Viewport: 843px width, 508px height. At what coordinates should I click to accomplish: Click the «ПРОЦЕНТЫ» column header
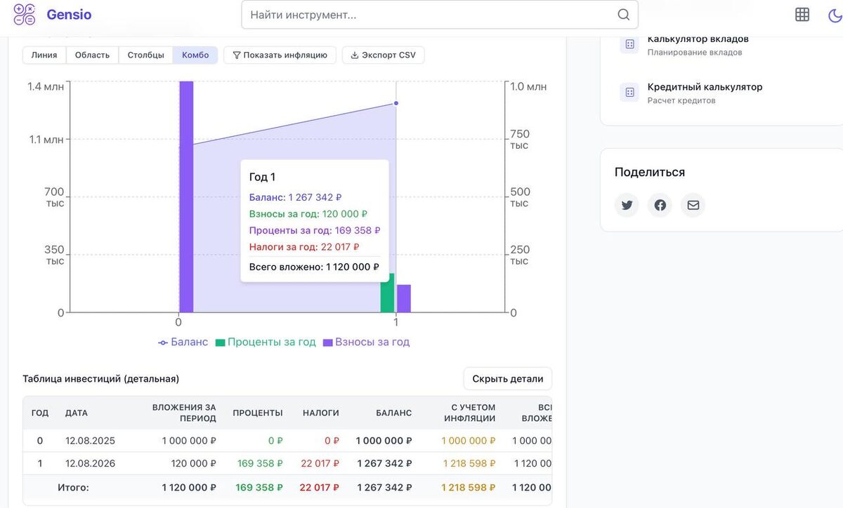tap(258, 413)
